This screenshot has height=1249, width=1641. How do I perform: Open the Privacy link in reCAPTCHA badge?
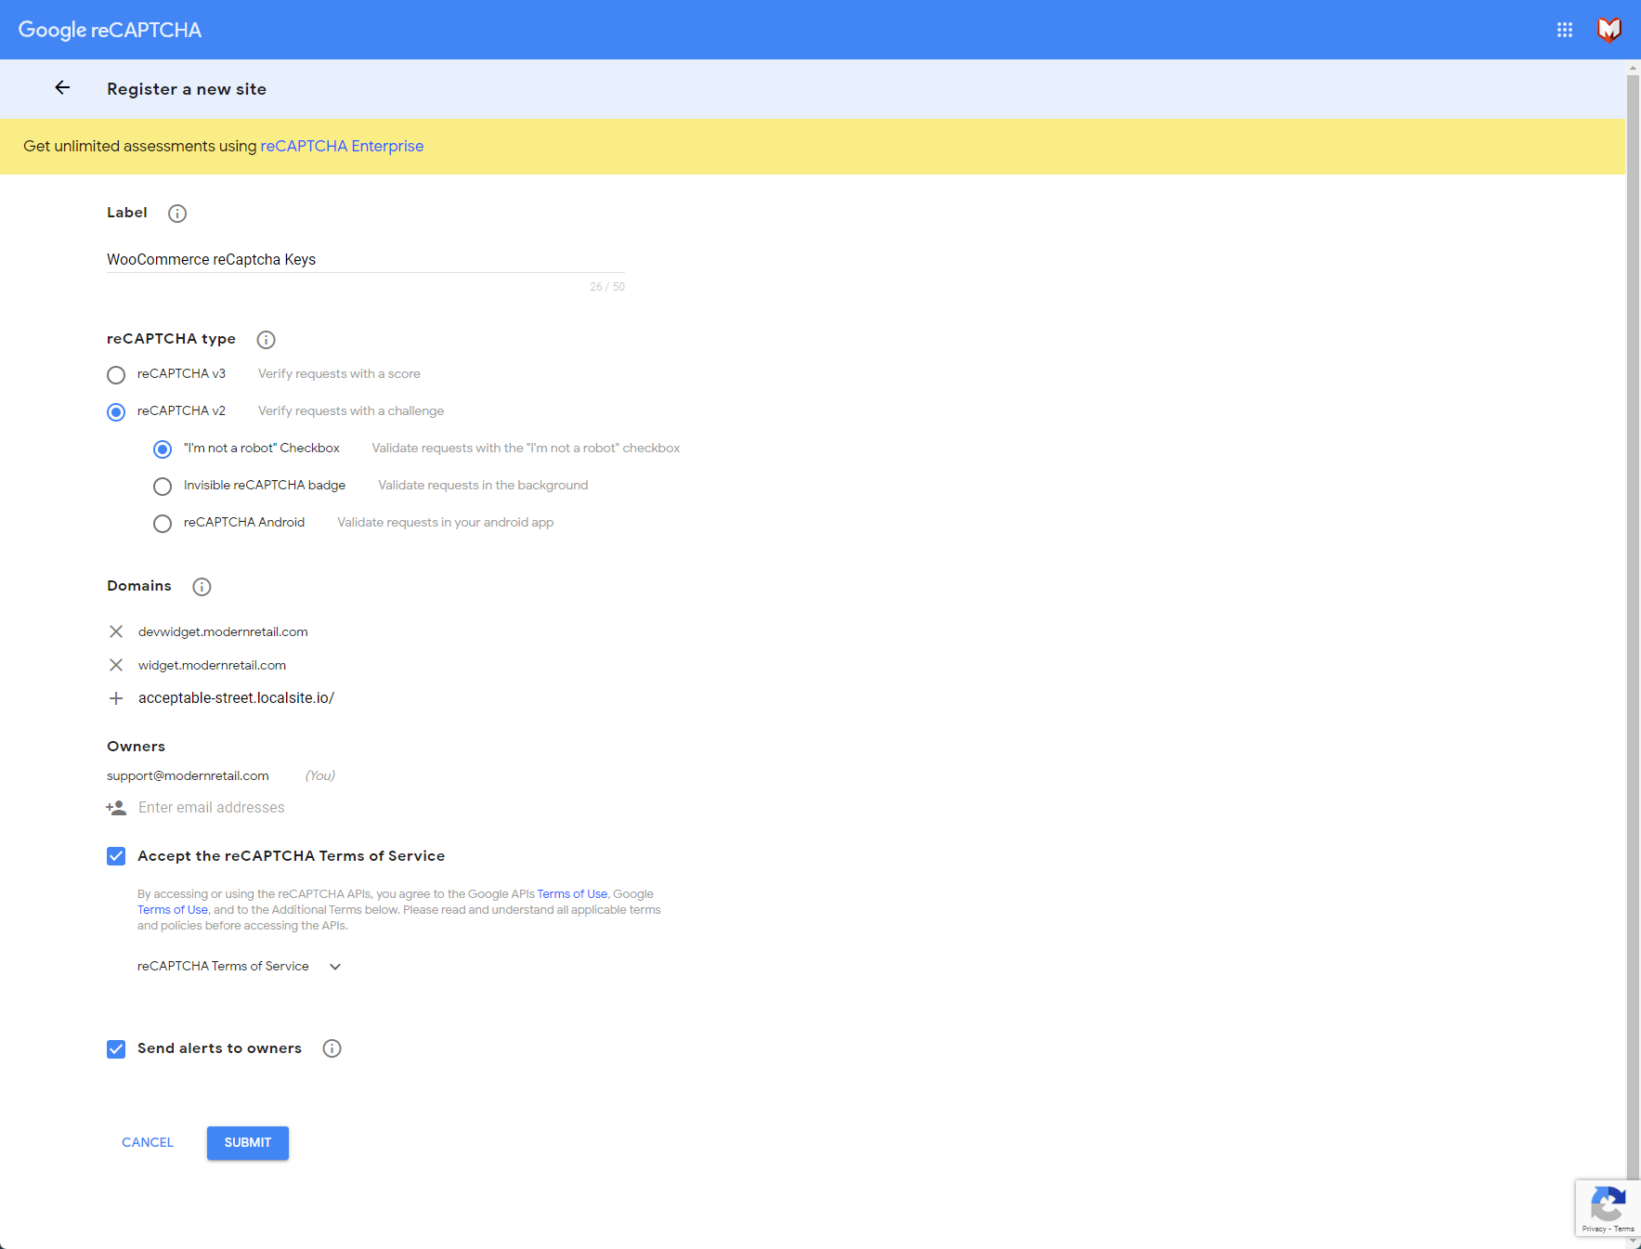coord(1594,1229)
